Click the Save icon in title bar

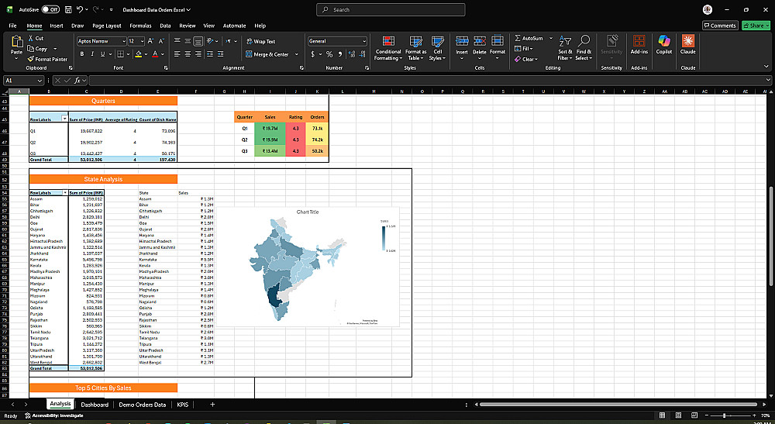(x=68, y=9)
